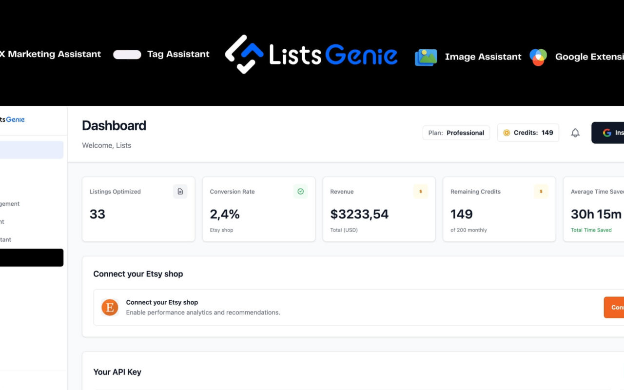624x390 pixels.
Task: Click the "Remaining Credits" card label
Action: point(475,192)
